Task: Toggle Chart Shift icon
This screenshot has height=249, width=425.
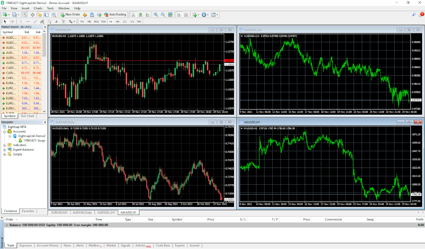Action: [x=186, y=15]
